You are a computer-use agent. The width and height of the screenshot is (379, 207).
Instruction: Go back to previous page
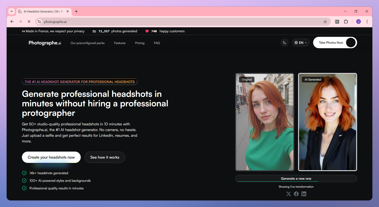point(12,22)
